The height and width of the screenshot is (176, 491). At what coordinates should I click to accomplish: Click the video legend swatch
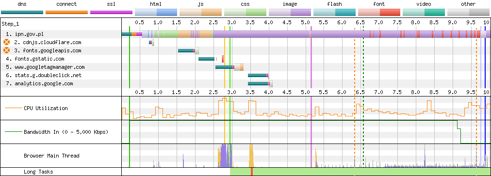(424, 12)
